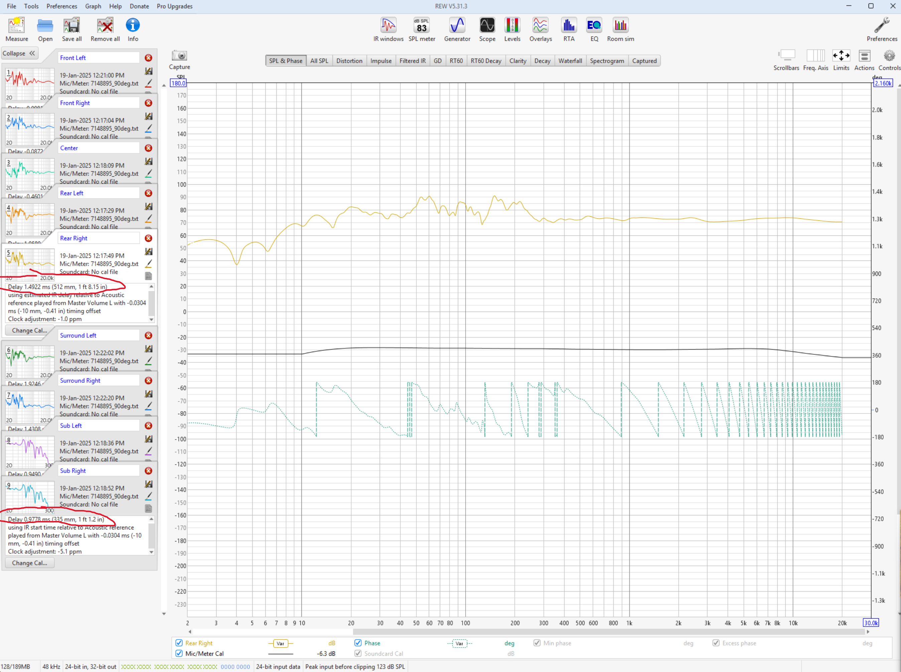This screenshot has width=901, height=672.
Task: Remove the Center measurement
Action: (x=148, y=148)
